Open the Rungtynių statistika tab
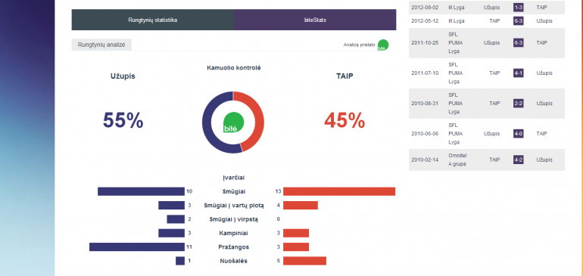 pos(153,20)
